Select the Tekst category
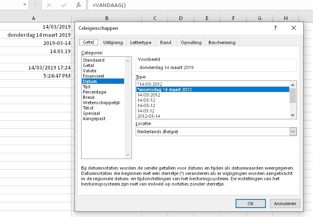Screen dimensions: 313x217 pyautogui.click(x=103, y=108)
